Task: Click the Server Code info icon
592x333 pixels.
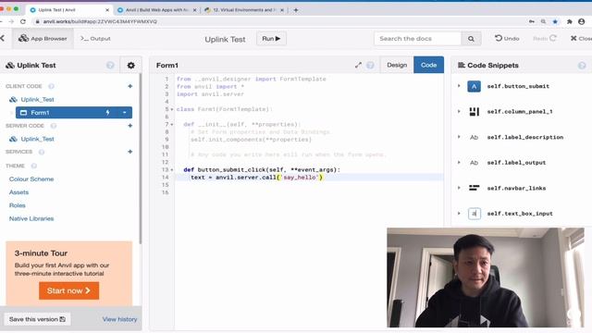Action: tap(54, 126)
